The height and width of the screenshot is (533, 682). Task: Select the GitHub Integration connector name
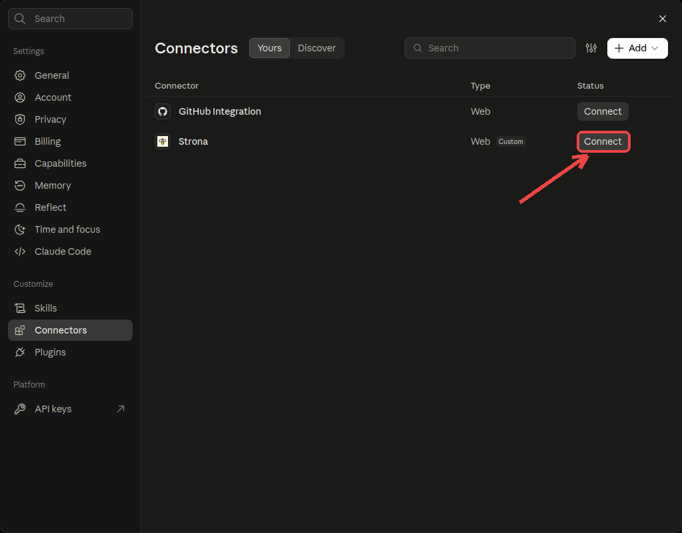click(219, 111)
